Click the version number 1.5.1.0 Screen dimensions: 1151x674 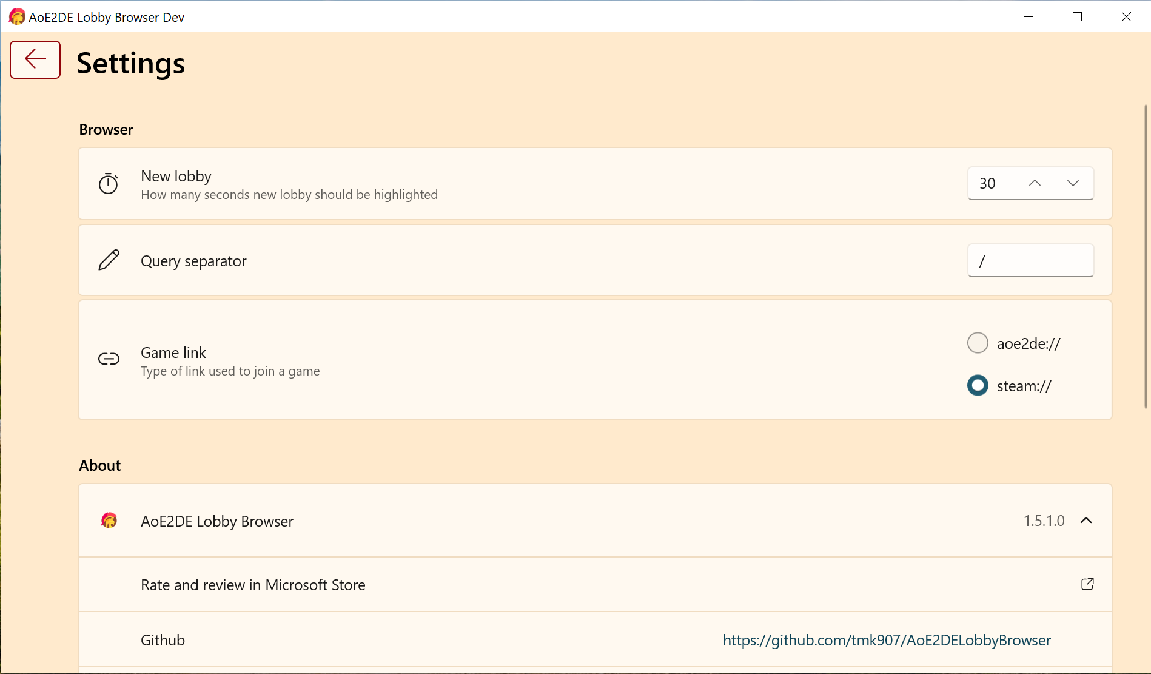coord(1044,521)
